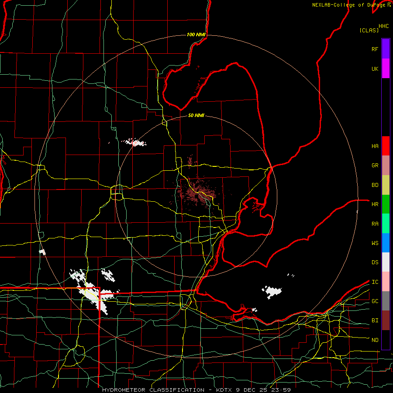Click the RA rain legend color swatch

(386, 223)
